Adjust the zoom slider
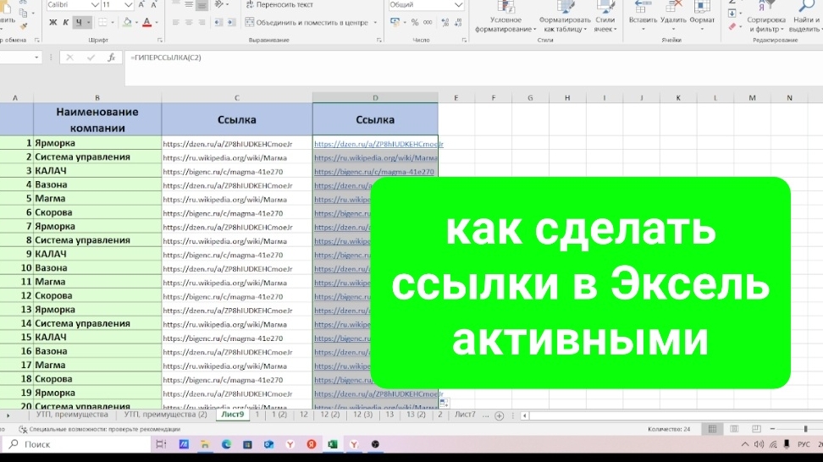Viewport: 823px width, 462px height. (805, 429)
